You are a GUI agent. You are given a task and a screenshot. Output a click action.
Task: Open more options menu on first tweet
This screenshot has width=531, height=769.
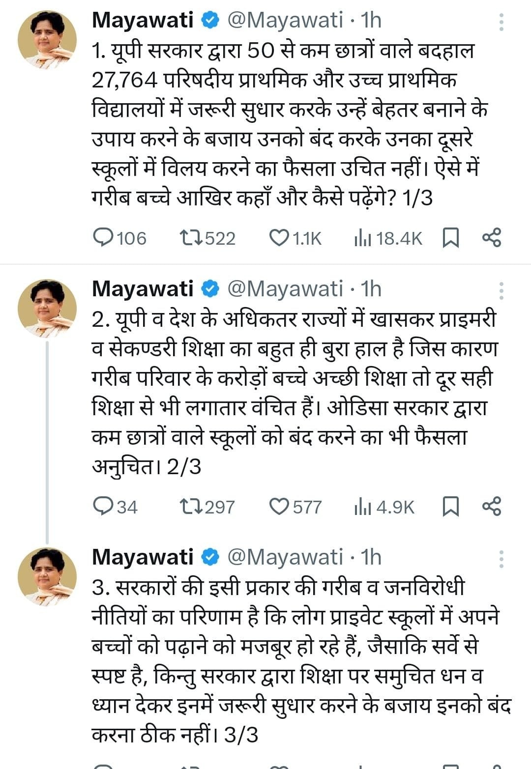501,22
